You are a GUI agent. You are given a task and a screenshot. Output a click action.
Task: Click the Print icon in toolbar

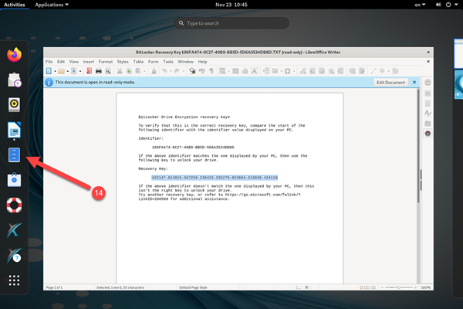click(x=98, y=71)
